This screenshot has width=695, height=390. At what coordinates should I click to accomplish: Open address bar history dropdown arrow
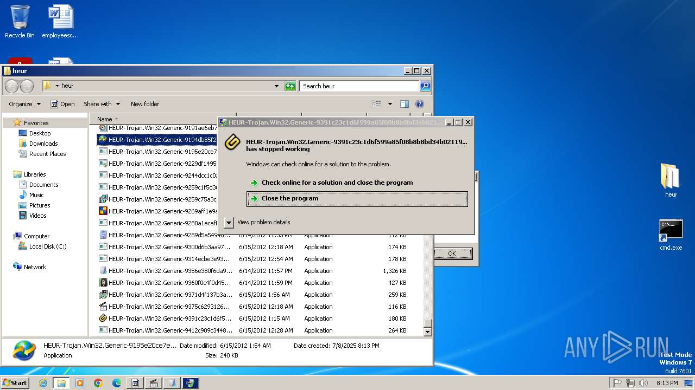(276, 86)
